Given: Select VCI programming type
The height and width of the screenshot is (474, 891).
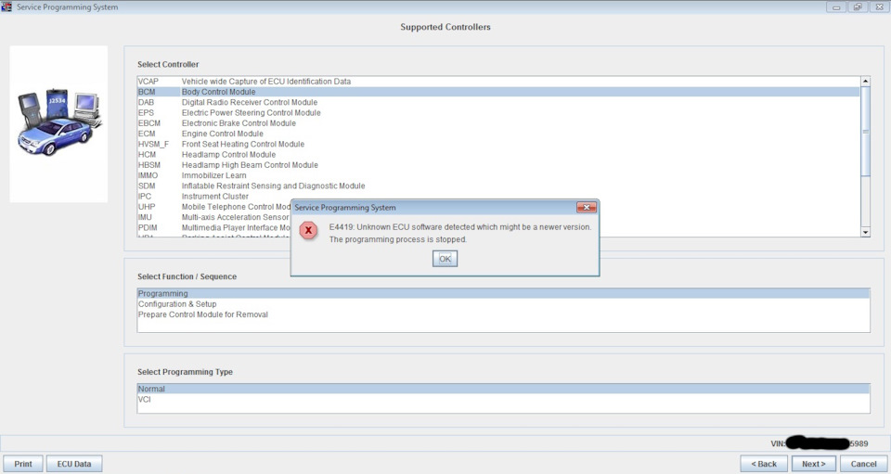Looking at the screenshot, I should (503, 400).
